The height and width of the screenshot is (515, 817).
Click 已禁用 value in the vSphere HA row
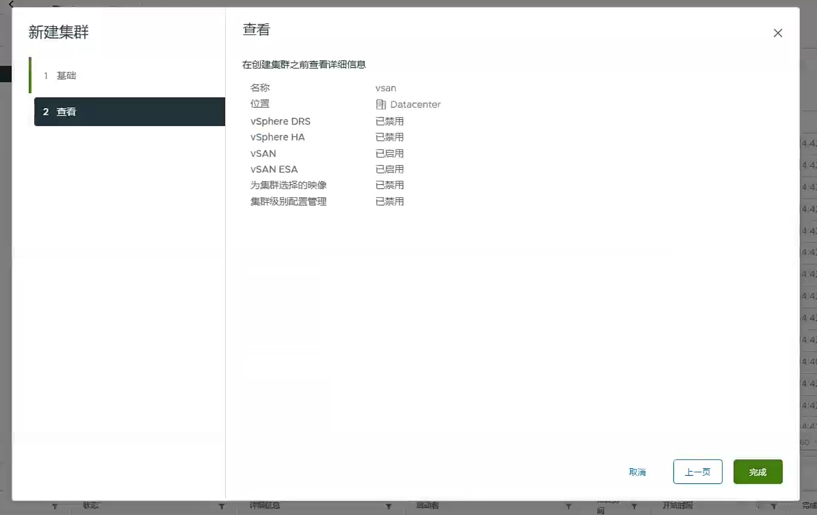[389, 137]
